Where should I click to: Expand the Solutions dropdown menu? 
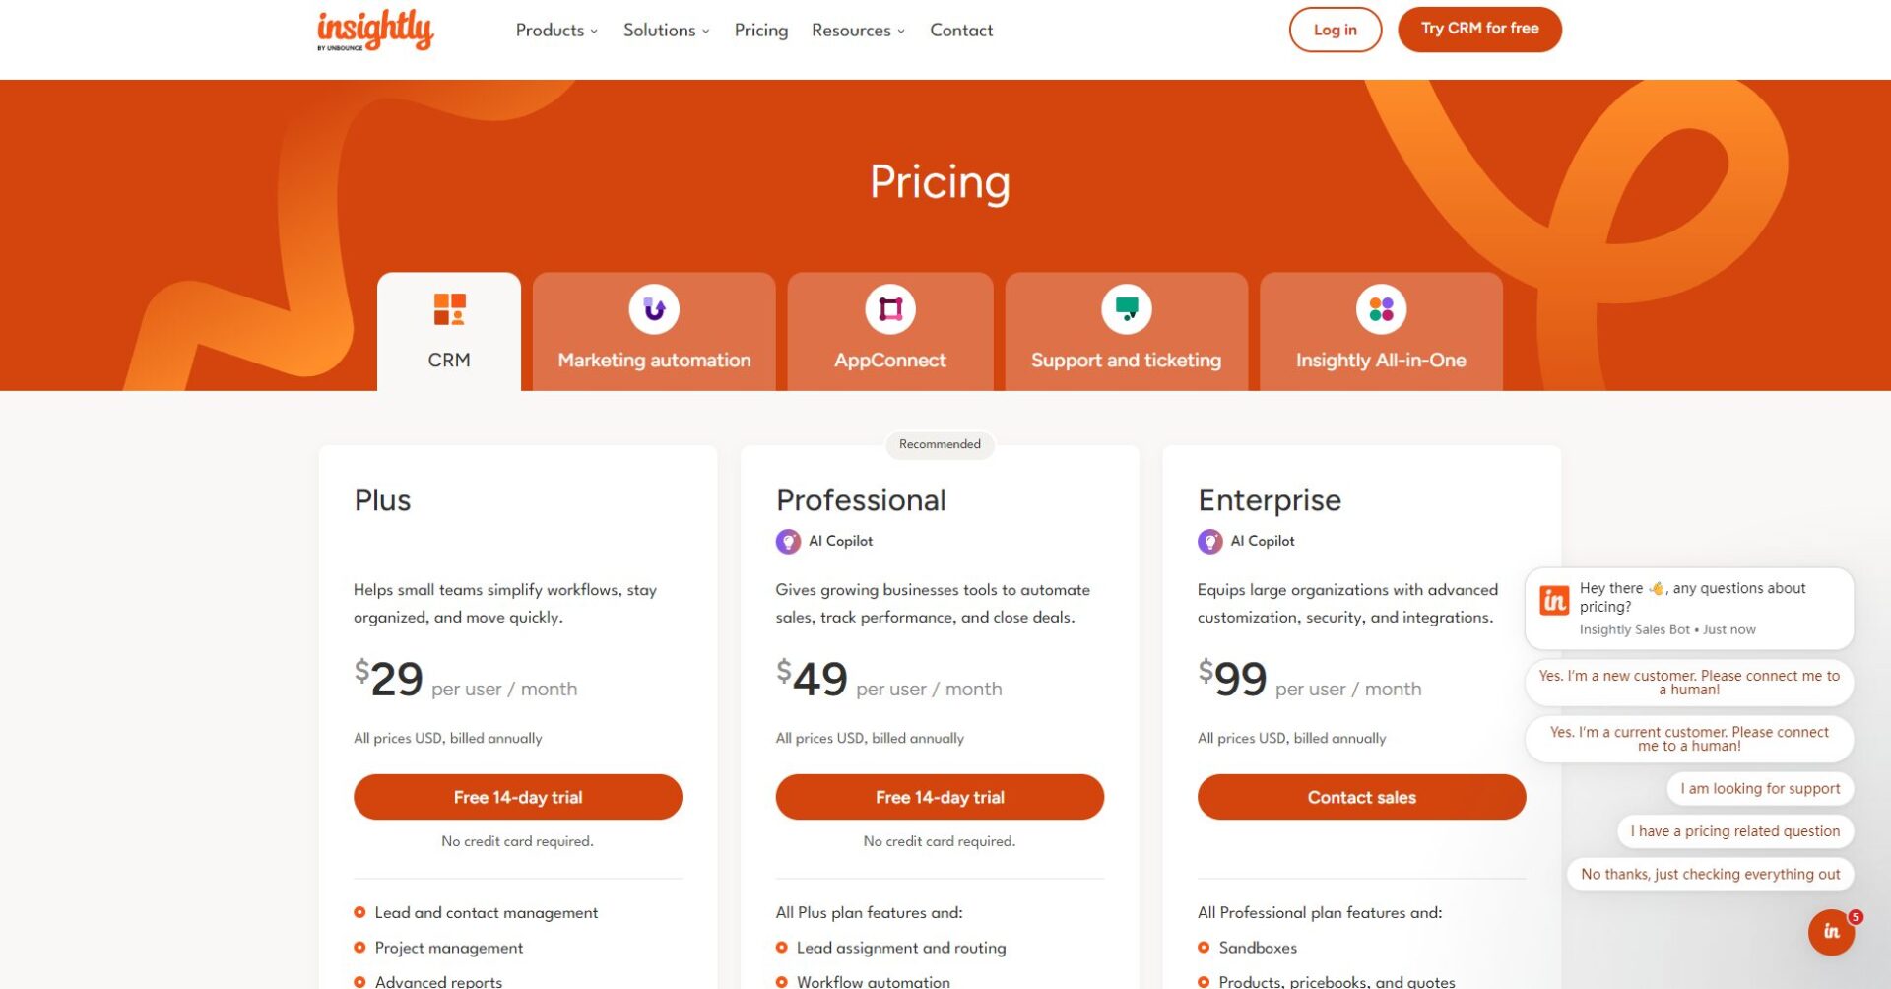[666, 31]
